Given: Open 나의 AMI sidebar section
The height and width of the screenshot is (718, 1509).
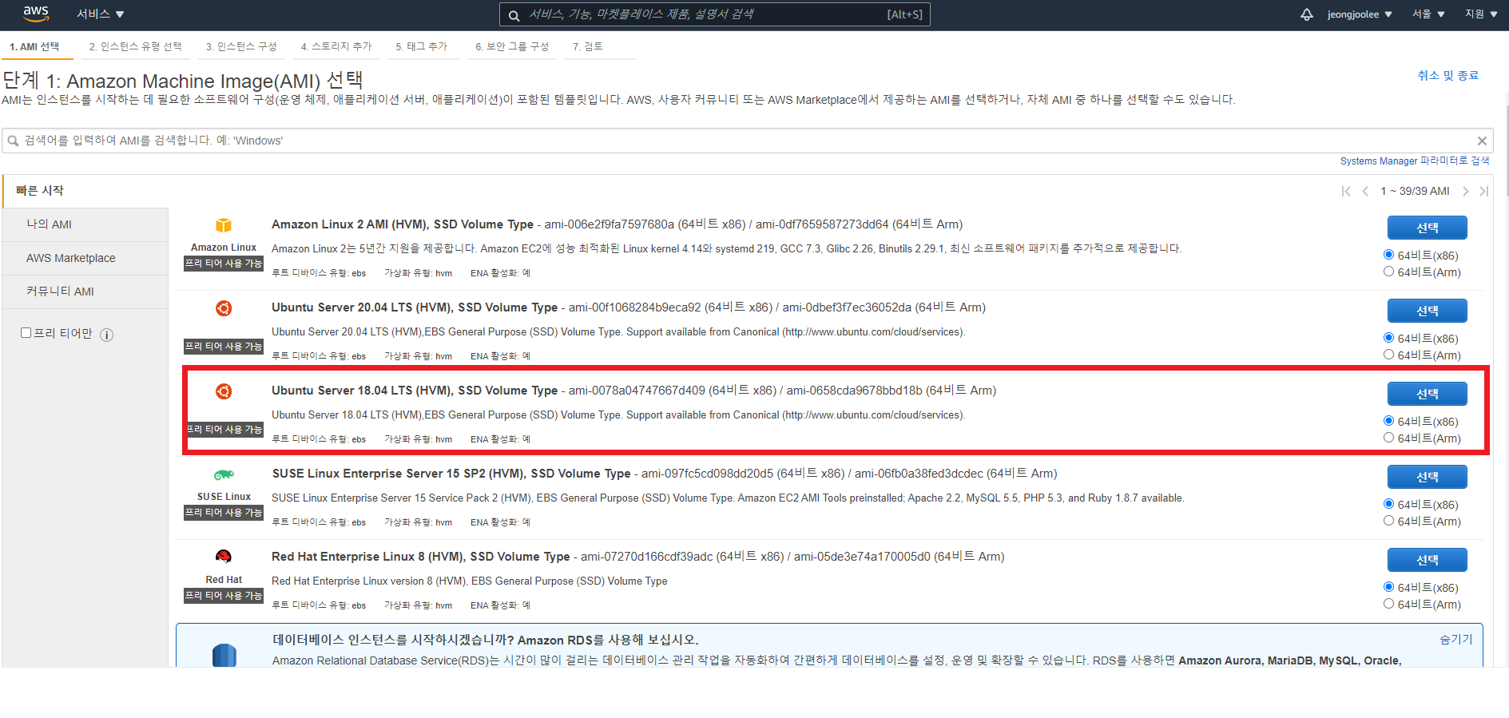Looking at the screenshot, I should [85, 224].
